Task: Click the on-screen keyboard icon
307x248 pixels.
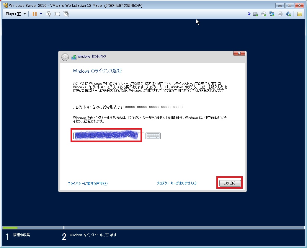Action: pyautogui.click(x=153, y=136)
